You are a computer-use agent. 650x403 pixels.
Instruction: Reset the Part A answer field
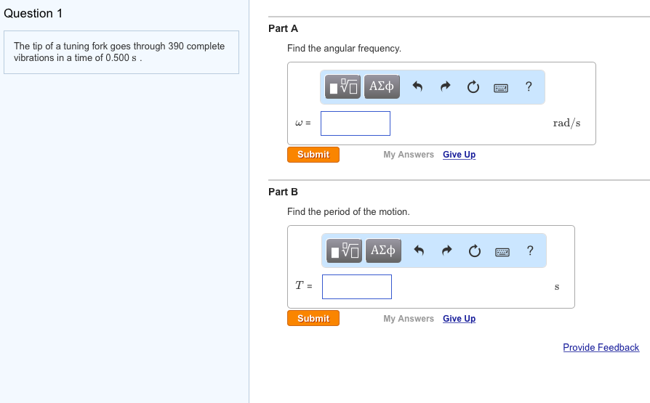(x=473, y=87)
